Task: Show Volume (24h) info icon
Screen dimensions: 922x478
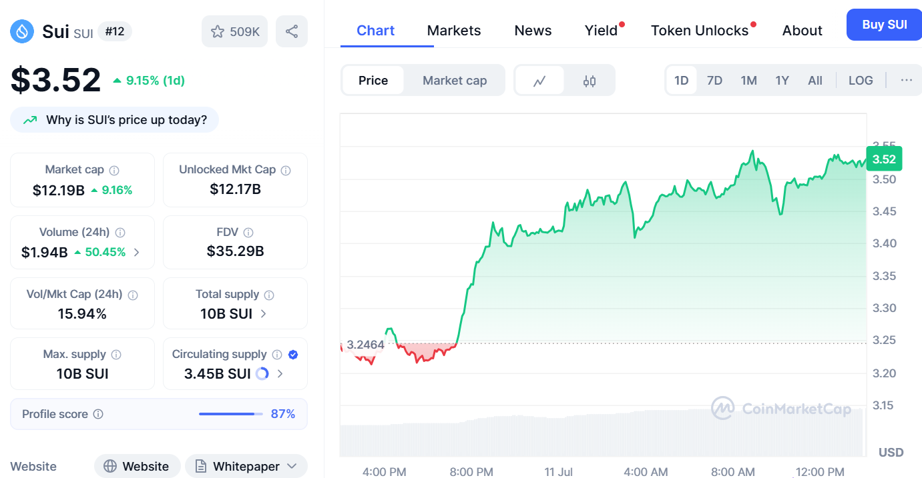Action: 120,233
